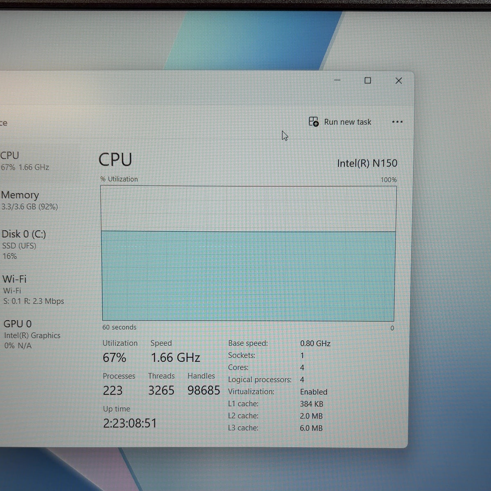Click the L2 cache value 2.0 MB

tap(311, 416)
